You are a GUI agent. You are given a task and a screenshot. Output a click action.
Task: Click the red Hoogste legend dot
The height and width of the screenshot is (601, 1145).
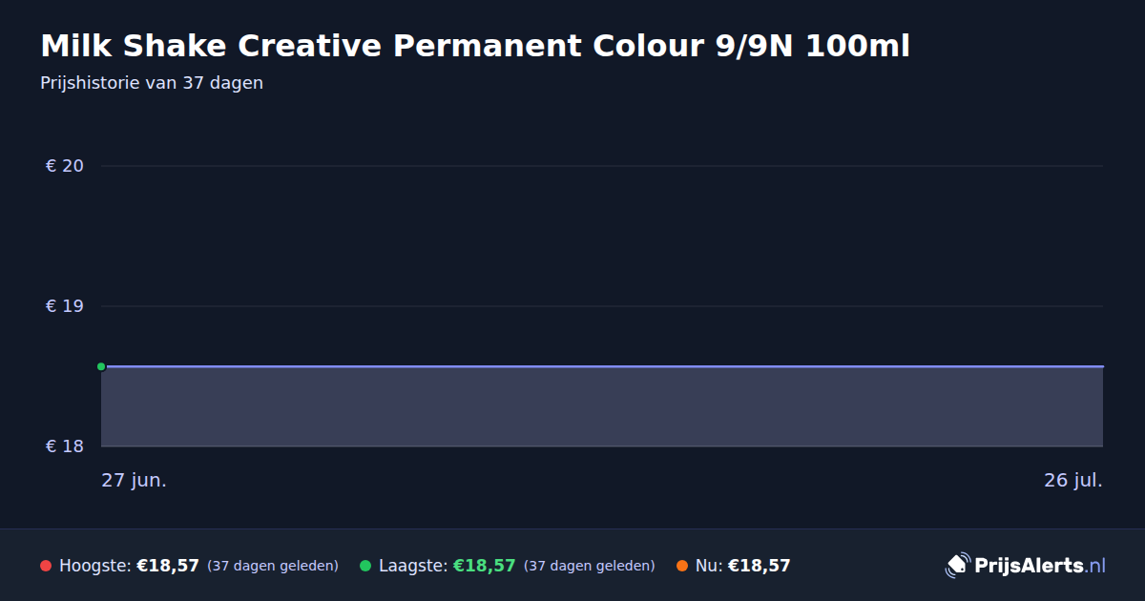pos(46,566)
